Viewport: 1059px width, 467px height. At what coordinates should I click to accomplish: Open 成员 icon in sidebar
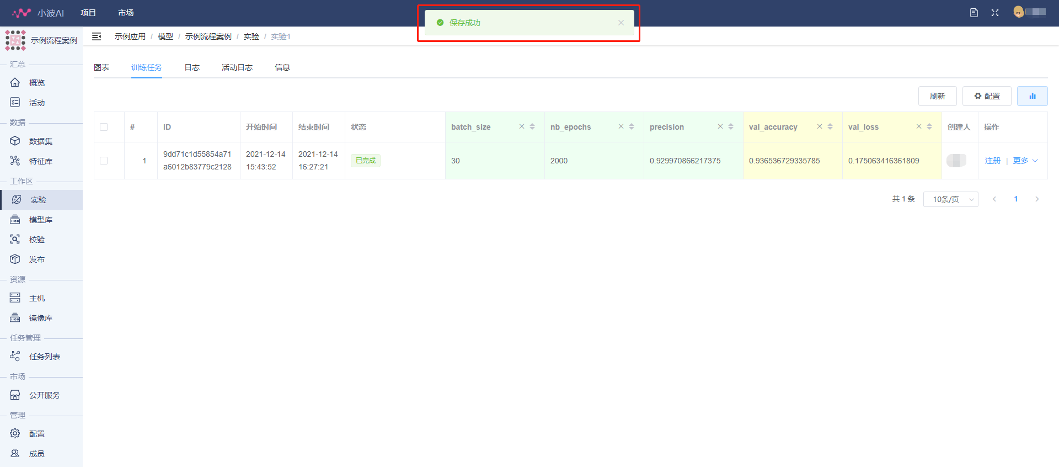pos(15,454)
